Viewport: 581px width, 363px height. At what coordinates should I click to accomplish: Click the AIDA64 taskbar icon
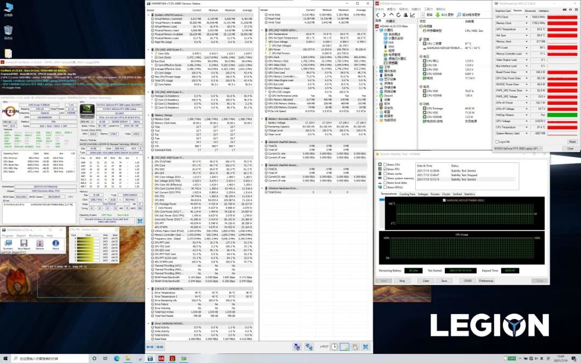point(160,358)
